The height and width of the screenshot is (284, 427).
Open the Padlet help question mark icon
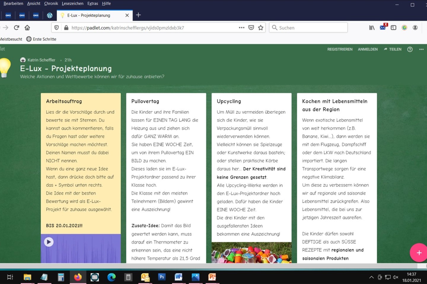[x=410, y=49]
